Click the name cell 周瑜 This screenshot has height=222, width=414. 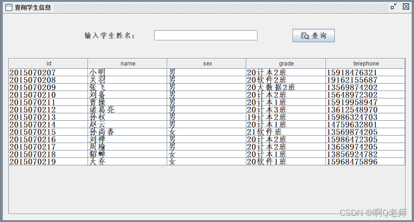[x=128, y=147]
